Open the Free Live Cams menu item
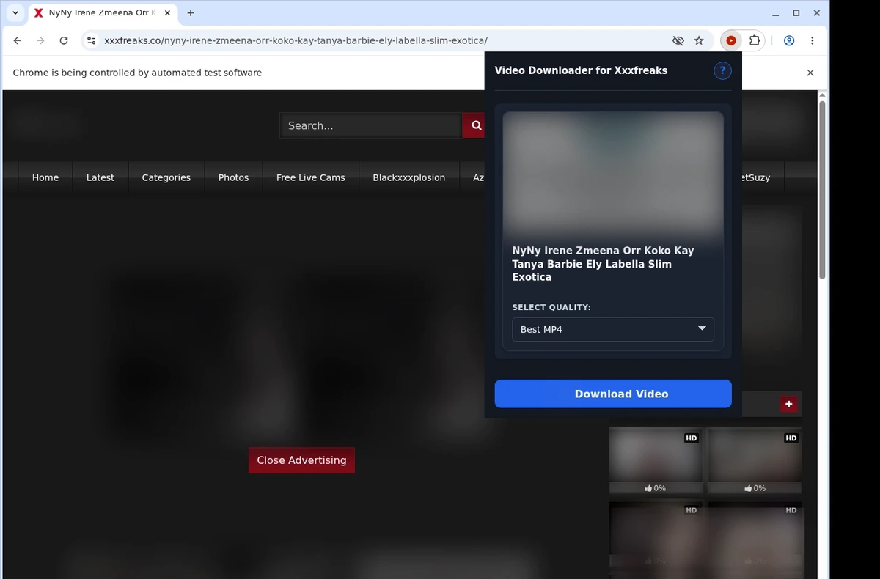This screenshot has height=579, width=880. [x=311, y=177]
